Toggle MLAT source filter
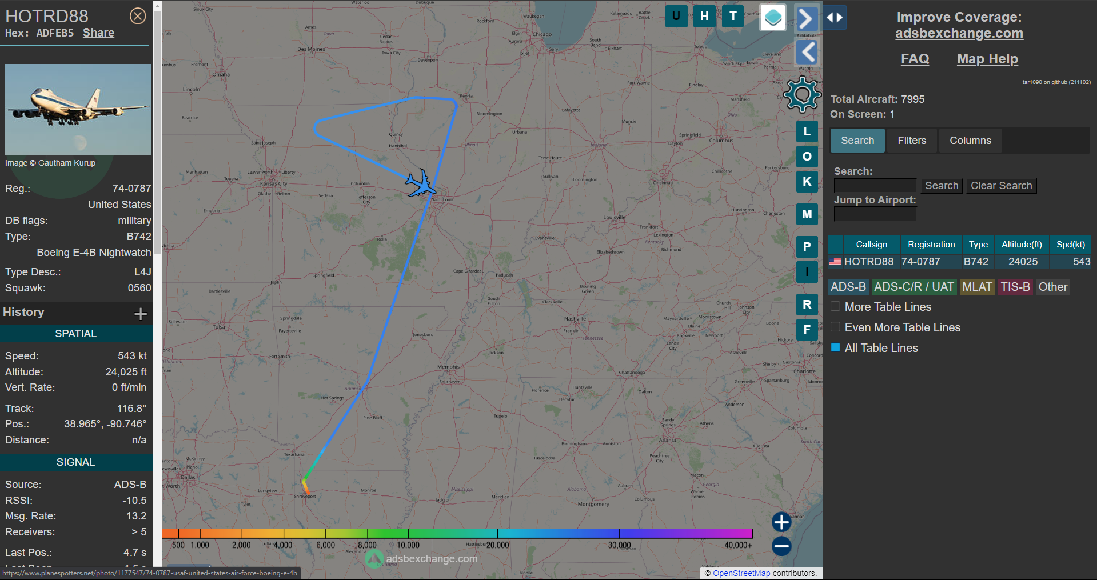1097x580 pixels. (977, 287)
